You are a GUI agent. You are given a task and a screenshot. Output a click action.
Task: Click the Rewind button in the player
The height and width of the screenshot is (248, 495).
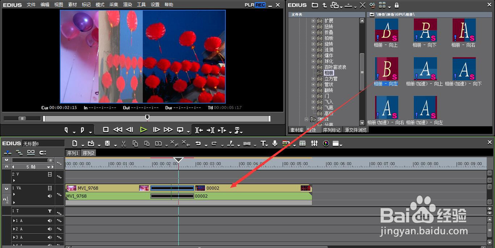pyautogui.click(x=117, y=130)
